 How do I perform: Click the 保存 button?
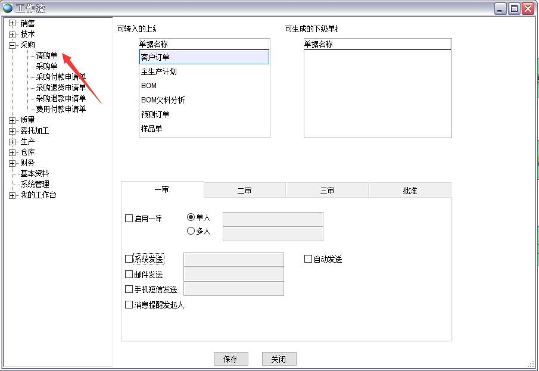[x=231, y=358]
